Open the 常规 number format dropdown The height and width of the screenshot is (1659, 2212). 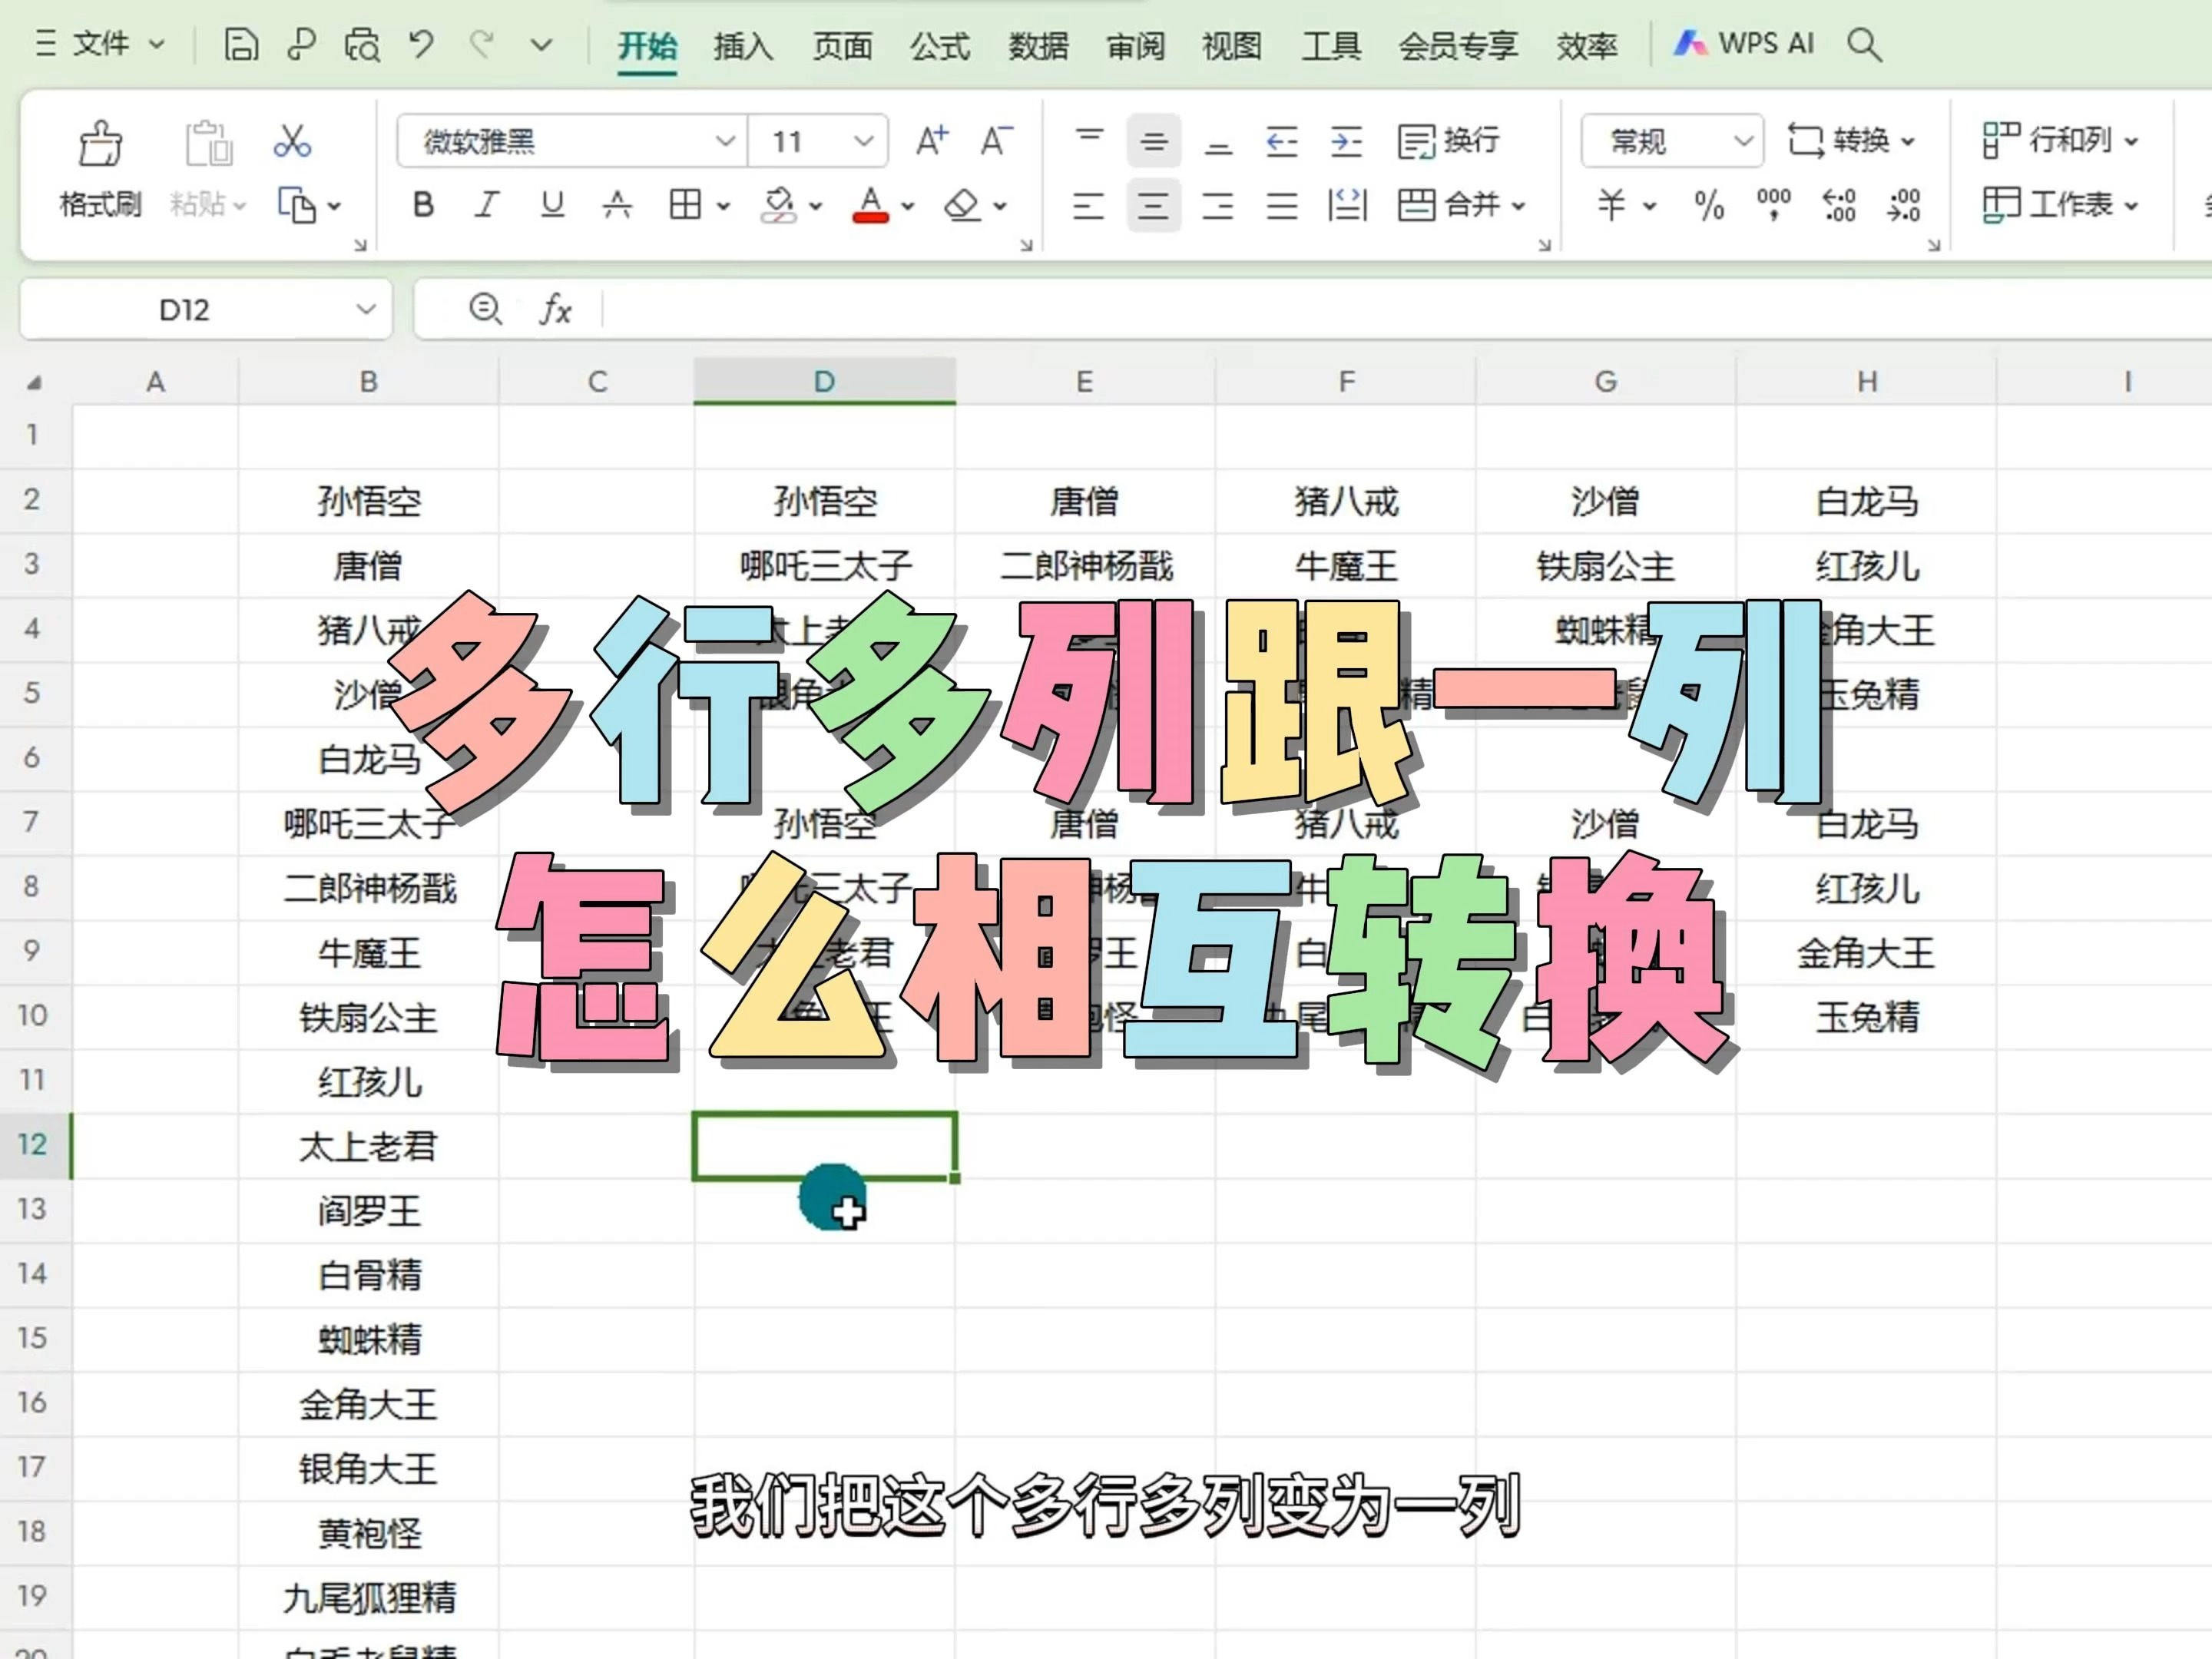click(1668, 141)
